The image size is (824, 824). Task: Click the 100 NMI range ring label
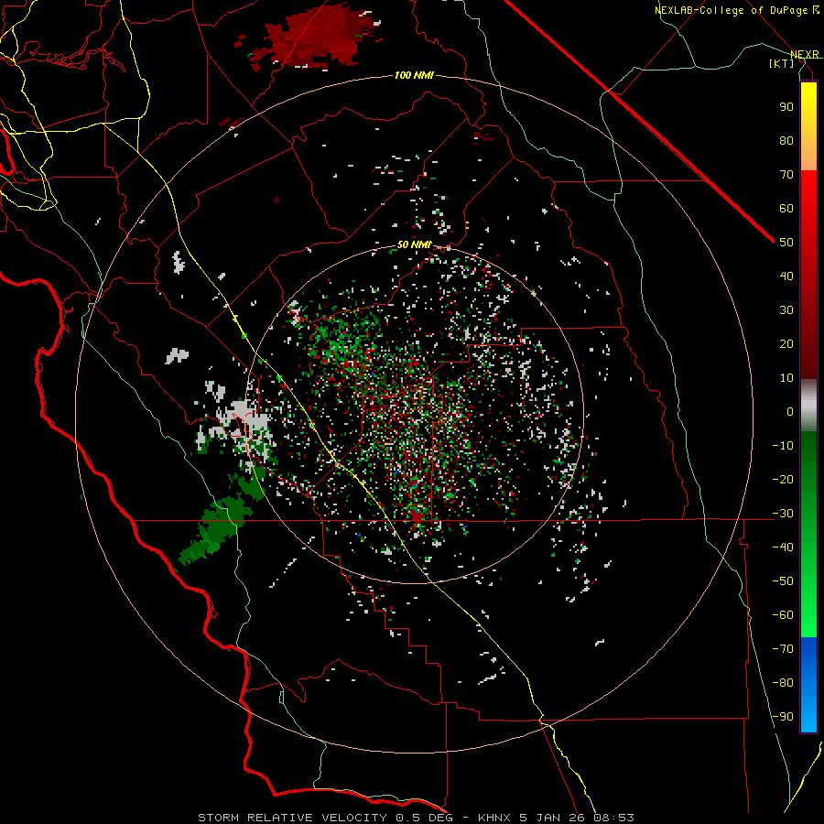(414, 76)
